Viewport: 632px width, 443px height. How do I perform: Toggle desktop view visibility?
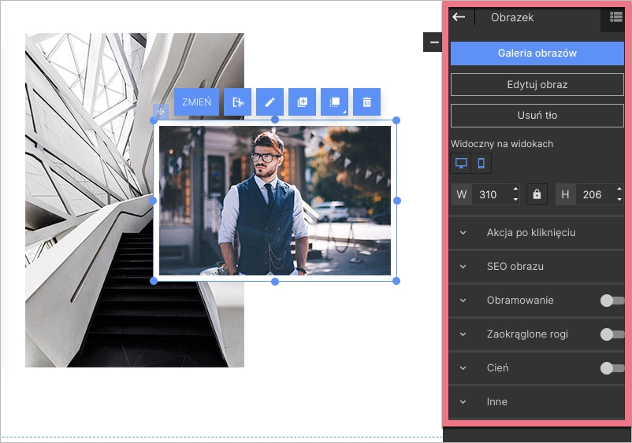coord(461,164)
